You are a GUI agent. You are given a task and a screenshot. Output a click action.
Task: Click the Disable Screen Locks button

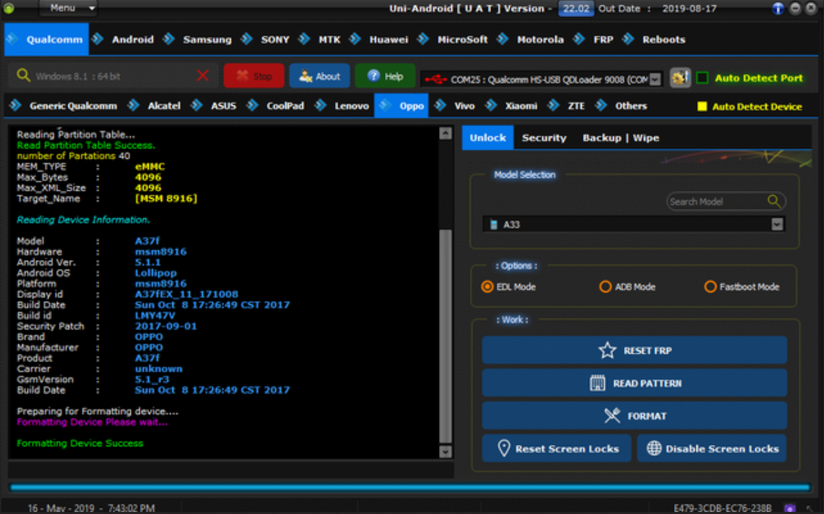tap(712, 449)
